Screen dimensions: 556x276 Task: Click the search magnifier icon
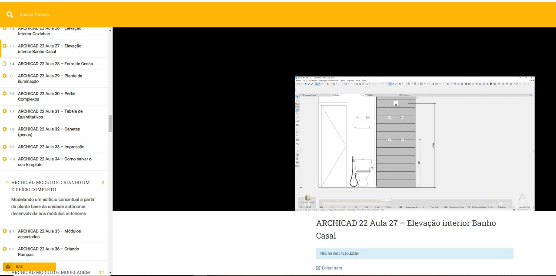click(10, 14)
